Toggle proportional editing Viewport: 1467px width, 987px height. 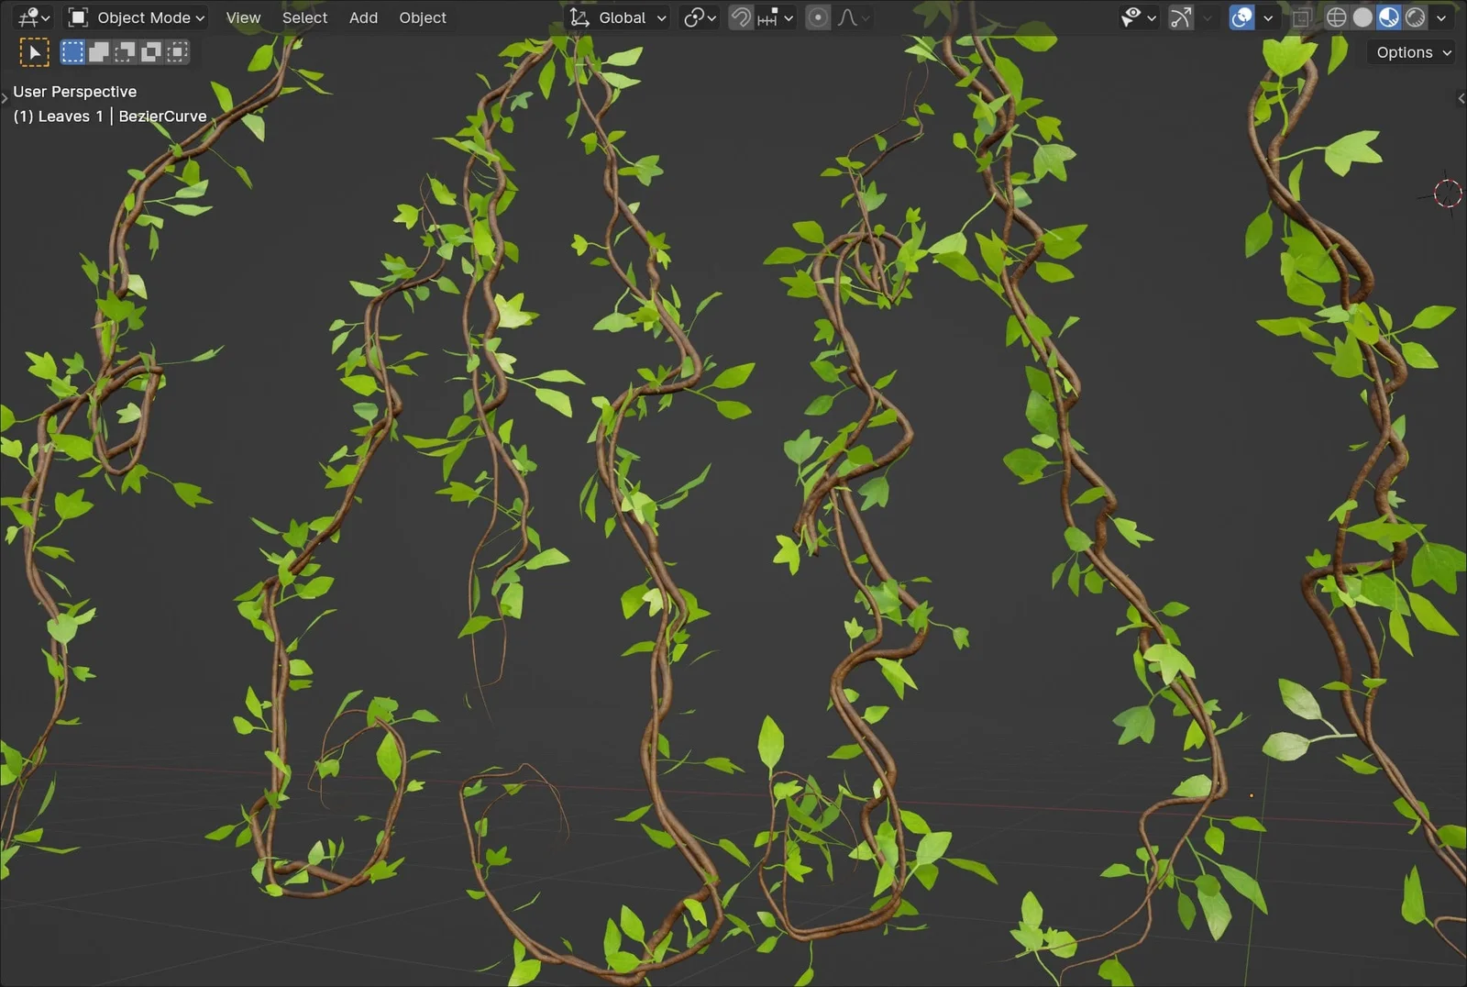[x=817, y=17]
